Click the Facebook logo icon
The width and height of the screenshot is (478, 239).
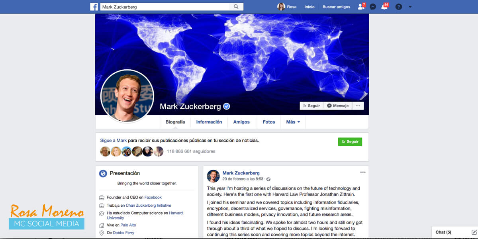[94, 7]
